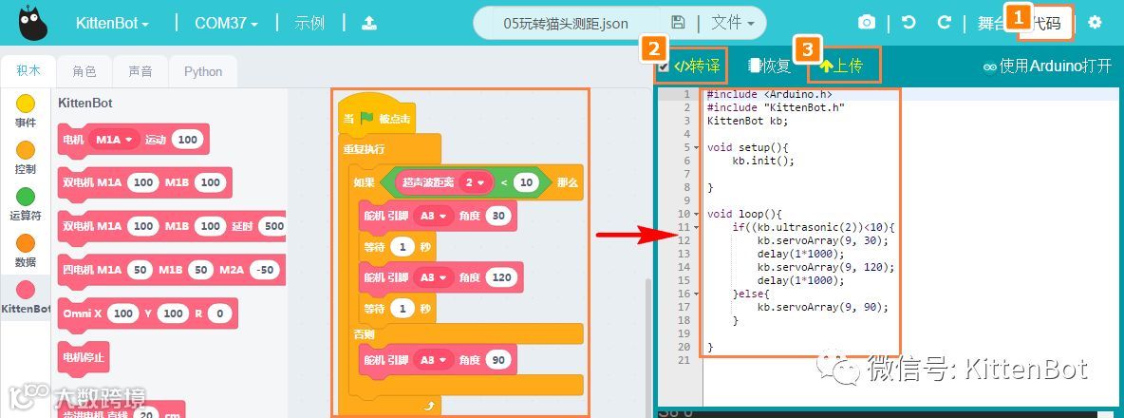Click the angle value 90 field
The width and height of the screenshot is (1124, 418).
[x=499, y=360]
